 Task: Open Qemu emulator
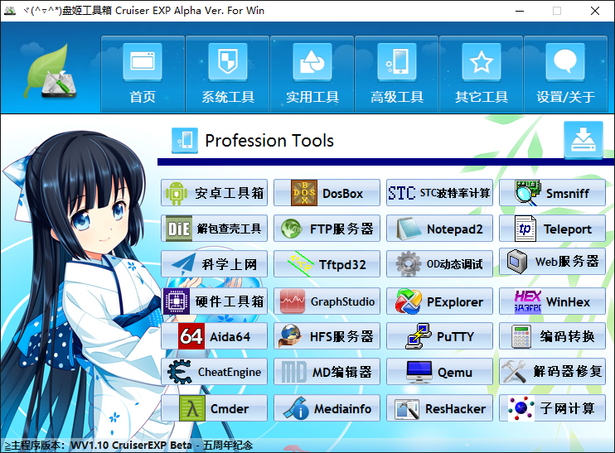[x=440, y=372]
